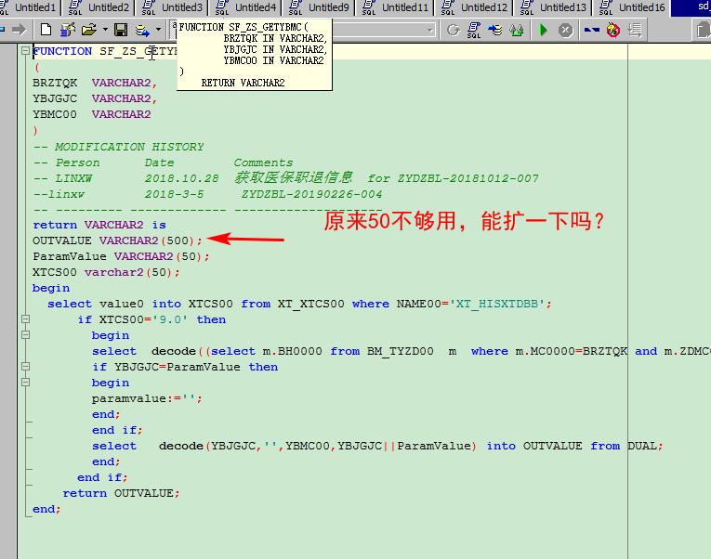The width and height of the screenshot is (711, 559).
Task: Click the 'YBJGJC VARCHAR2,' parameter line
Action: 95,98
